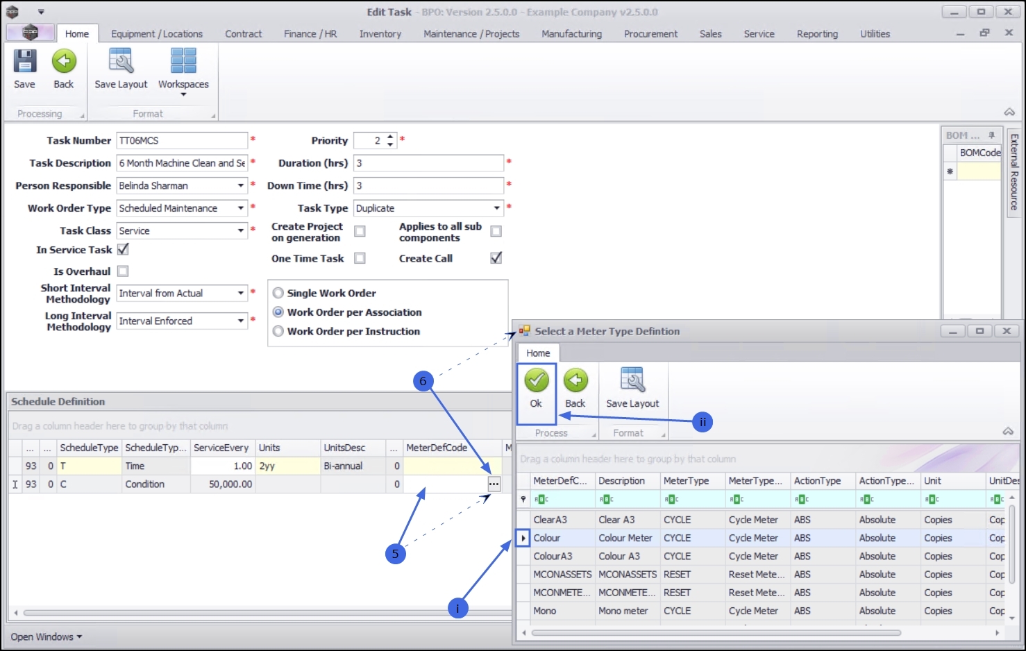Click the MeterDefCode ellipsis button
Image resolution: width=1026 pixels, height=651 pixels.
(x=494, y=484)
